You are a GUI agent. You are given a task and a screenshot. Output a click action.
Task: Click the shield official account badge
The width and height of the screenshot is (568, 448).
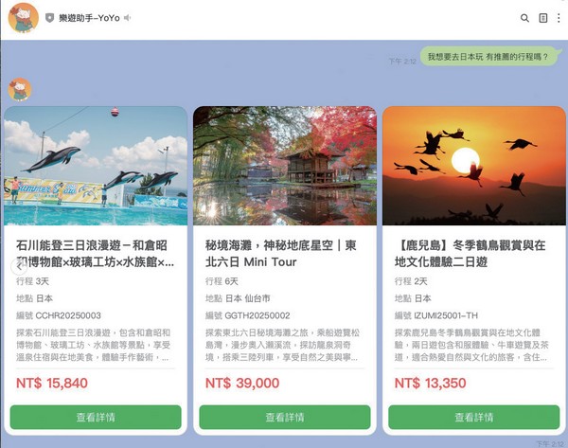[49, 18]
